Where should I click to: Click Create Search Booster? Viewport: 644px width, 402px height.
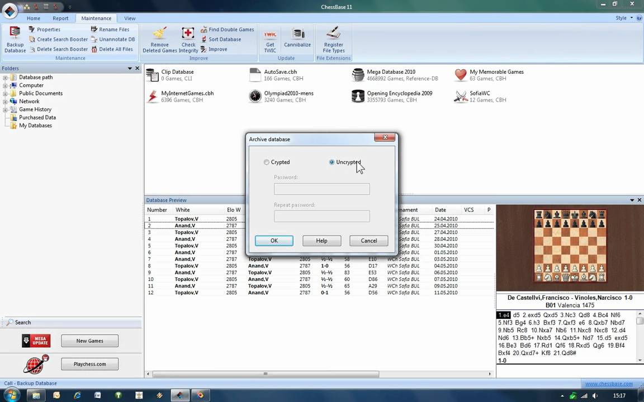(58, 40)
